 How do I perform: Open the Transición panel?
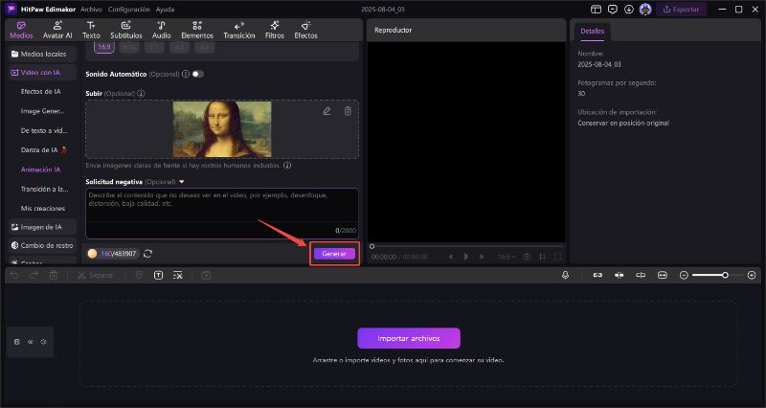tap(238, 30)
